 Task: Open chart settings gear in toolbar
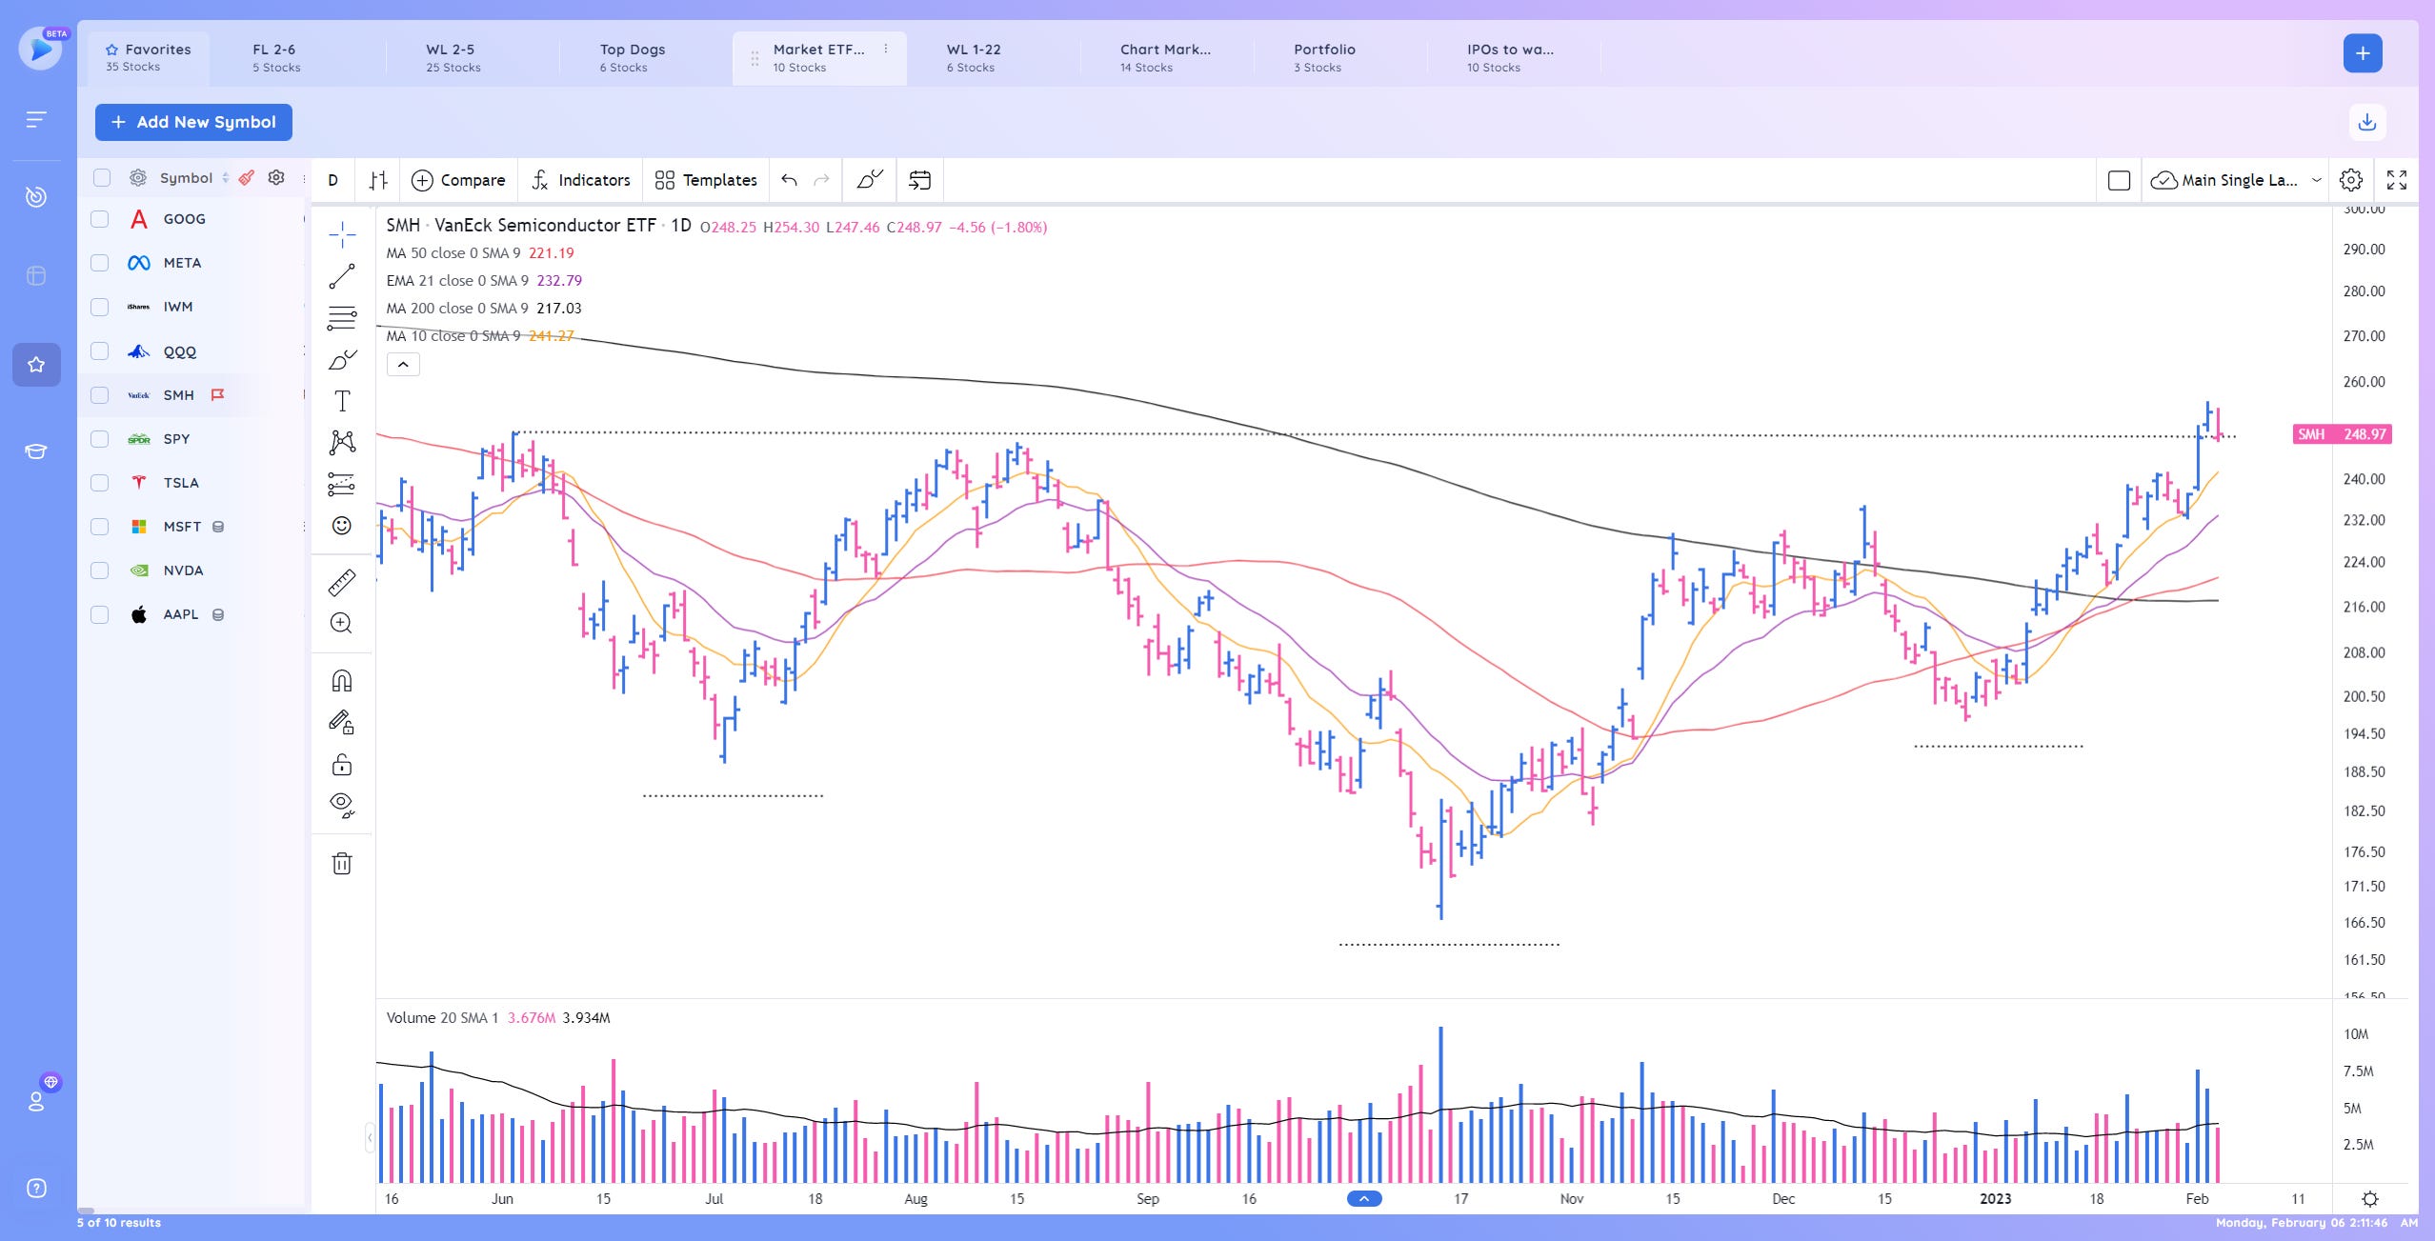[2351, 180]
